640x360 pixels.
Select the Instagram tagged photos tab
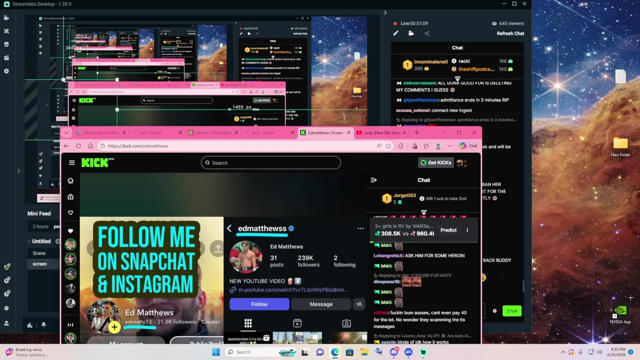(346, 323)
